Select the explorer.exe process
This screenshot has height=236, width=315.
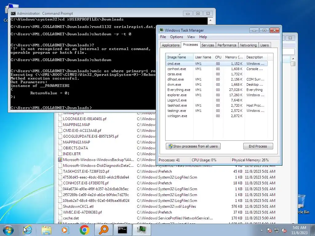point(217,95)
